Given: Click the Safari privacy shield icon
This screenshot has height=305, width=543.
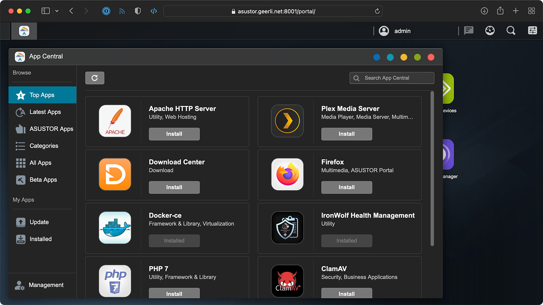Looking at the screenshot, I should click(138, 11).
